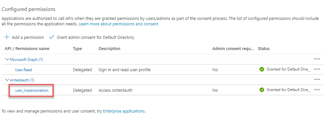Select 'Sign in and read user profile' description
The width and height of the screenshot is (336, 117).
tap(125, 70)
